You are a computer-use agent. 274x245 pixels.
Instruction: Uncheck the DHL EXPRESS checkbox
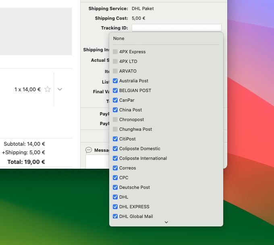(115, 207)
